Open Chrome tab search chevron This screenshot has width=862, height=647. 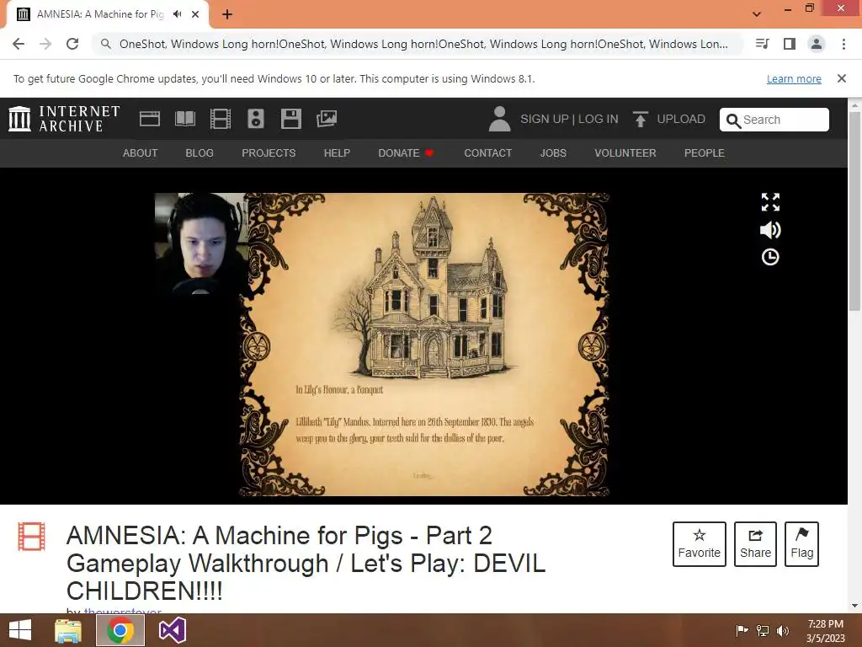[757, 14]
